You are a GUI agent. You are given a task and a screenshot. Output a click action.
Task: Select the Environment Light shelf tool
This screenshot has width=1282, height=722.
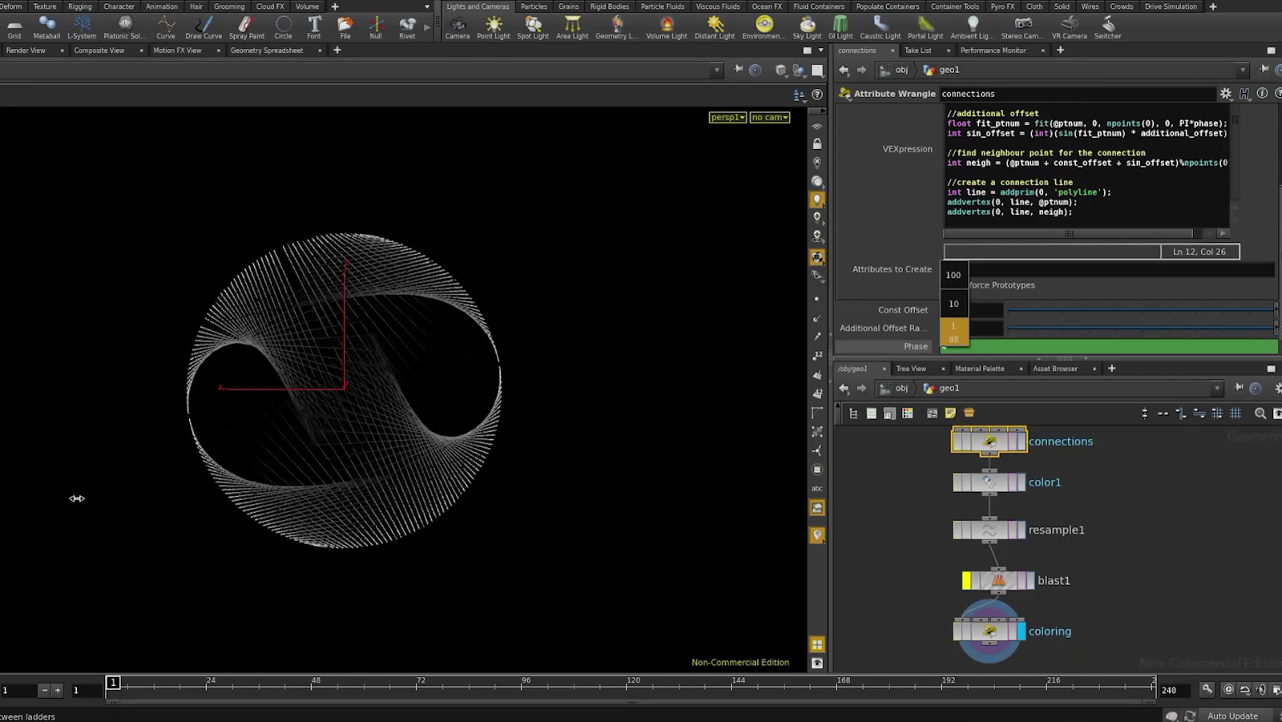pos(763,27)
